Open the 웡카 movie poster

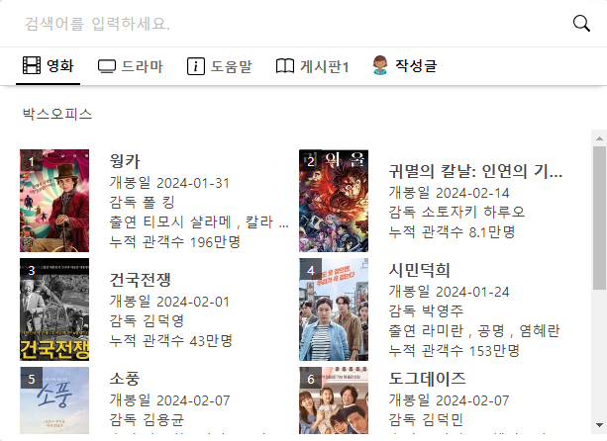point(54,201)
